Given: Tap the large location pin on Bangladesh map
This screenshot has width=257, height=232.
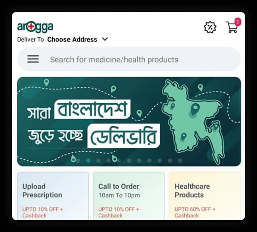Looking at the screenshot, I should click(x=195, y=108).
